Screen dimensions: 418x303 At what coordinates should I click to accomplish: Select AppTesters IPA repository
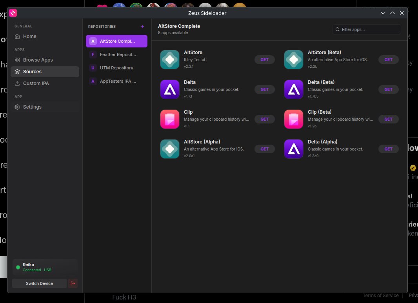(116, 81)
